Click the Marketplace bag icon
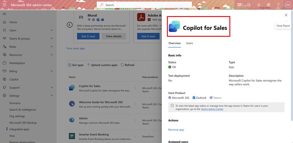 pos(5,63)
